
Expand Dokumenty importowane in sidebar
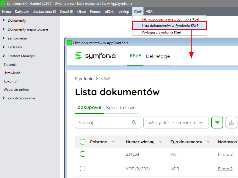(4, 29)
